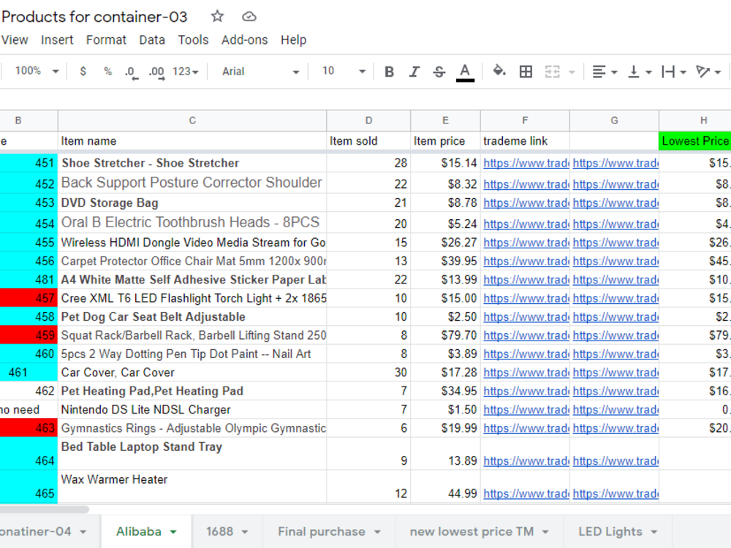The image size is (731, 548).
Task: Open column G link for Squat Rack row
Action: coord(616,335)
